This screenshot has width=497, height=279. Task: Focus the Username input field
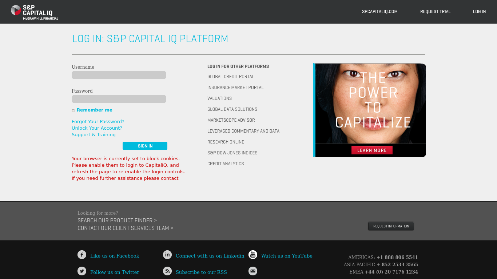[x=119, y=75]
